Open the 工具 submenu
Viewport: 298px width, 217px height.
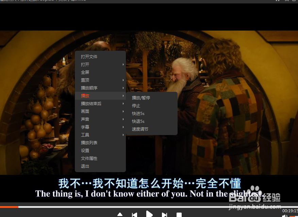[100, 135]
